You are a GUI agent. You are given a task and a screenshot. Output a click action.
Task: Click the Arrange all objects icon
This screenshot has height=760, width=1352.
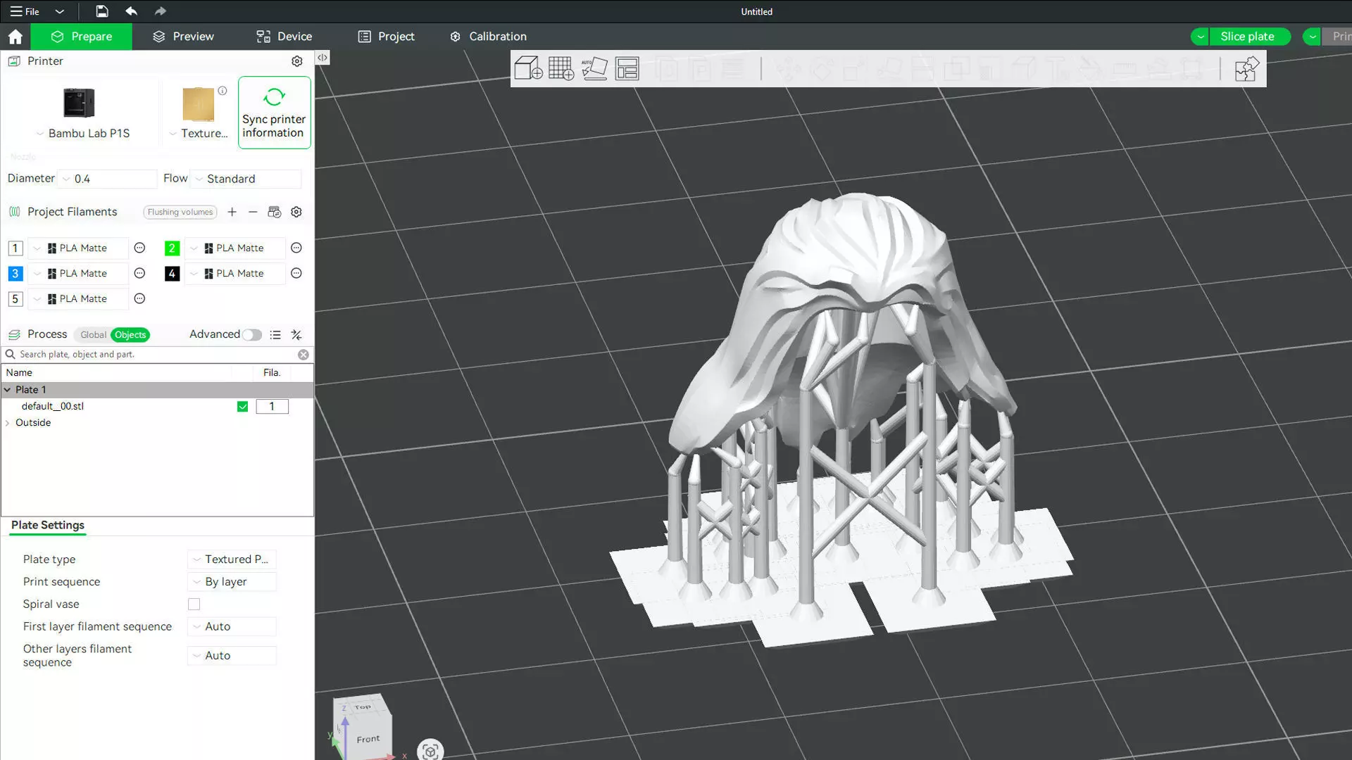627,68
